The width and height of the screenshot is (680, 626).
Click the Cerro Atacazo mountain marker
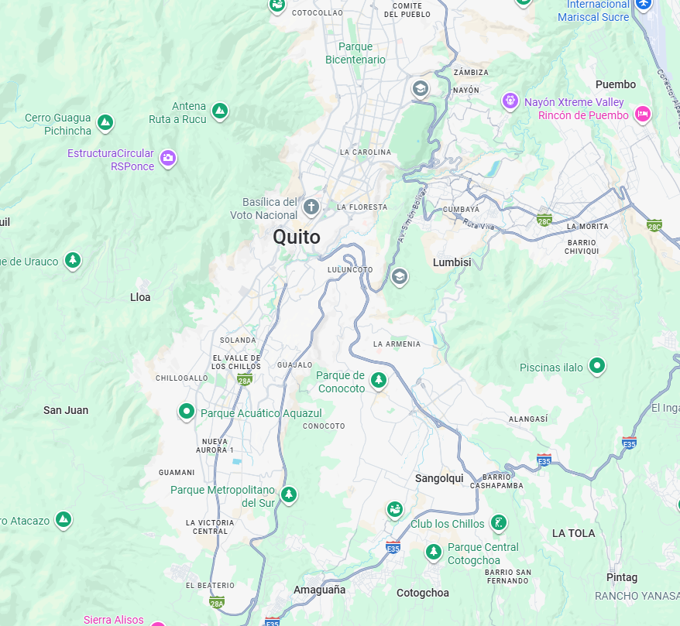coord(64,520)
